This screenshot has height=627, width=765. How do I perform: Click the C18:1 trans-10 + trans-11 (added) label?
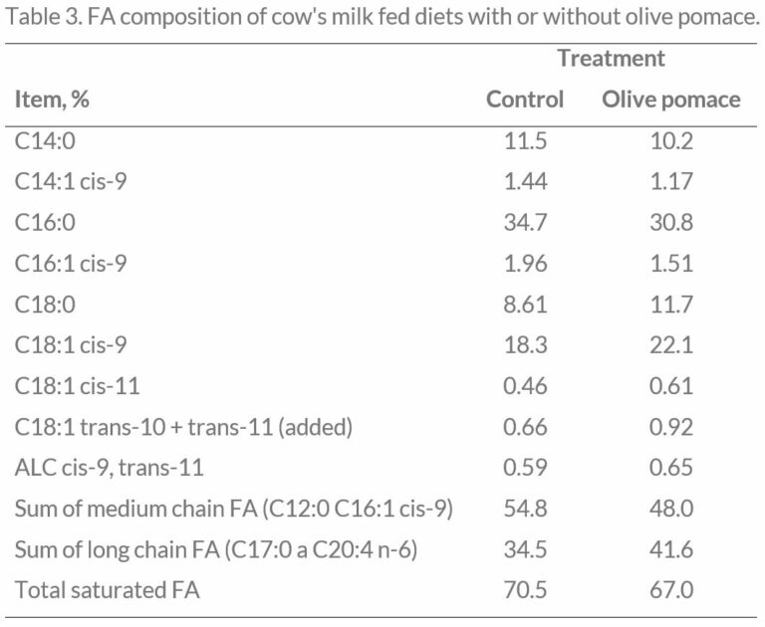point(183,428)
